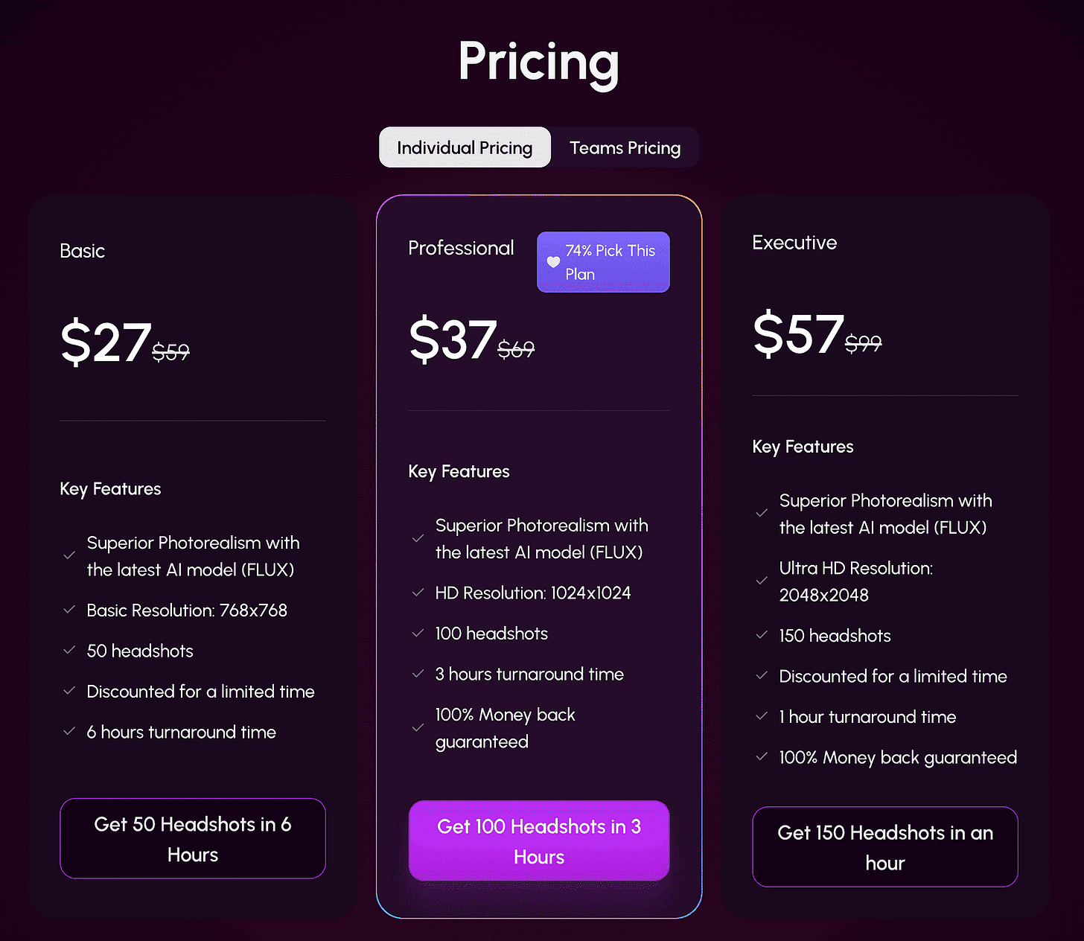Image resolution: width=1084 pixels, height=941 pixels.
Task: Click checkmark beside 1 hour turnaround time
Action: (x=762, y=716)
